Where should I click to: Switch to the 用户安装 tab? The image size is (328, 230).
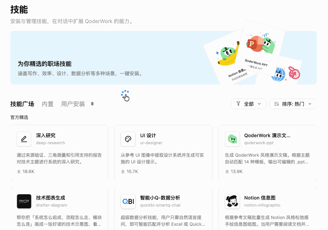(73, 104)
